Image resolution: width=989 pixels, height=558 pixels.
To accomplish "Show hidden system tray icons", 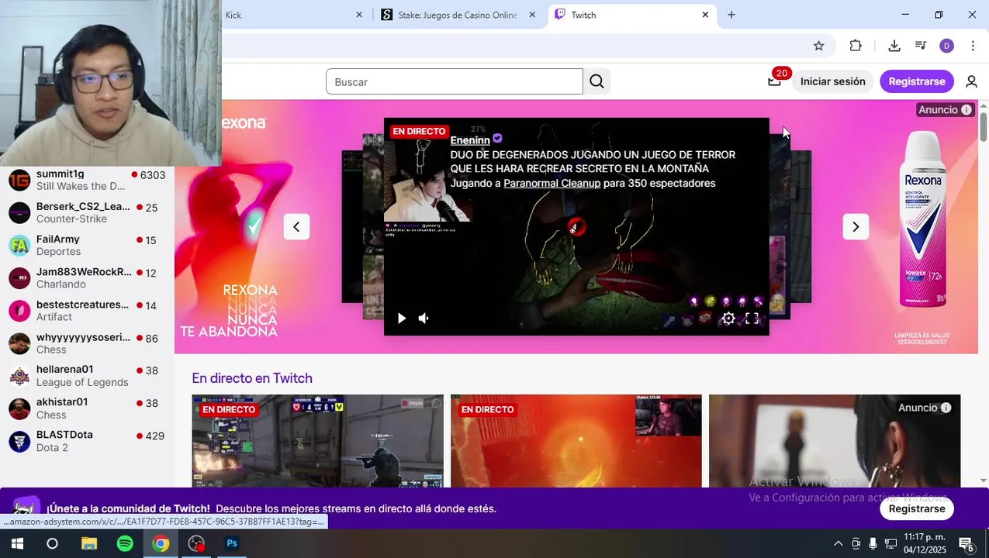I will point(838,543).
